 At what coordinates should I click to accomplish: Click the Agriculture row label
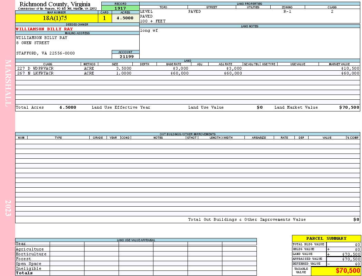(30, 249)
